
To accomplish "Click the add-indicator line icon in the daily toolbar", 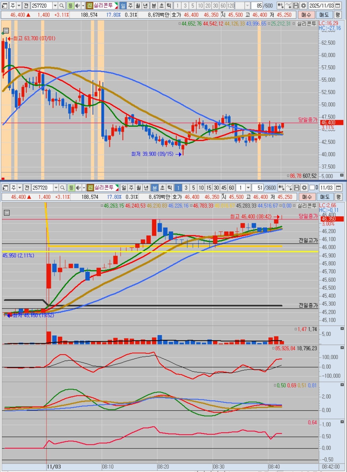I will [x=288, y=6].
